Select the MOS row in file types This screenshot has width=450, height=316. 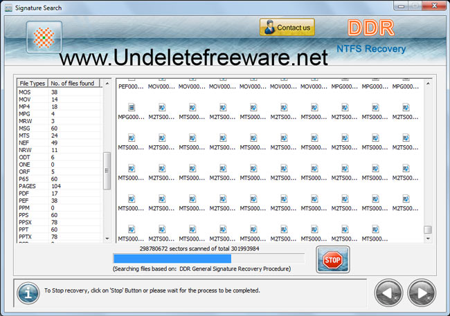tap(60, 92)
